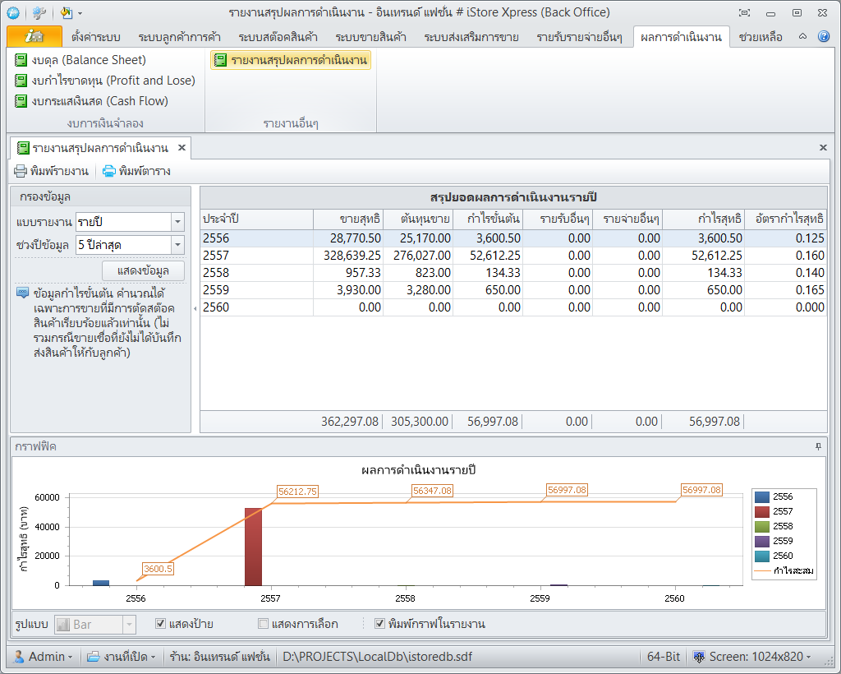Click the 56212.75 data label on chart
Image resolution: width=841 pixels, height=674 pixels.
(x=297, y=492)
